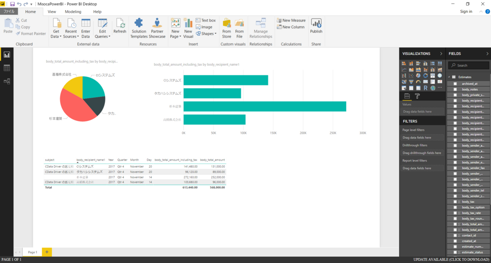491x263 pixels.
Task: Collapse the Estimates table in Fields
Action: [449, 77]
